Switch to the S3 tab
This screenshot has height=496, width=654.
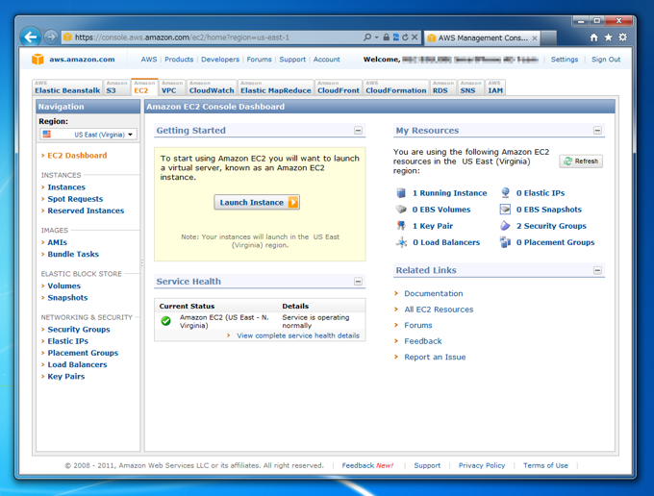point(116,87)
